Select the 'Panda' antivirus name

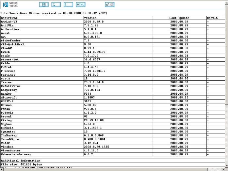(5, 109)
